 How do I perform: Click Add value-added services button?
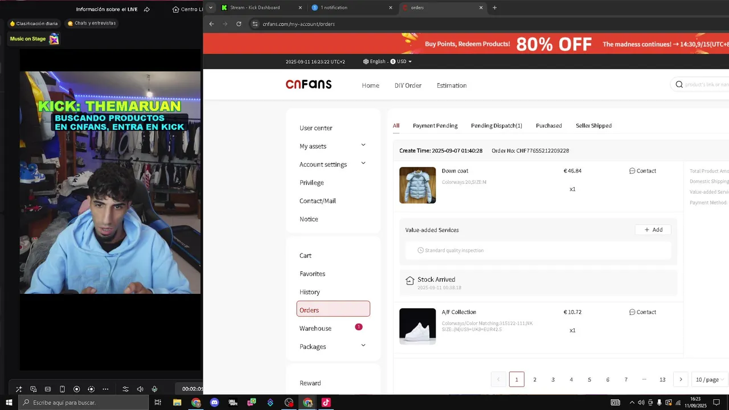653,229
